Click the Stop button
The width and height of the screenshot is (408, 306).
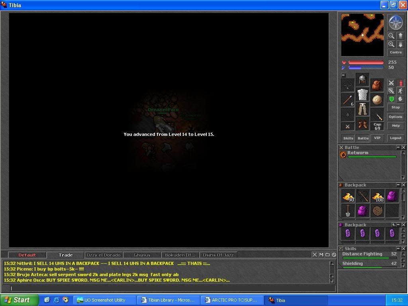click(396, 107)
